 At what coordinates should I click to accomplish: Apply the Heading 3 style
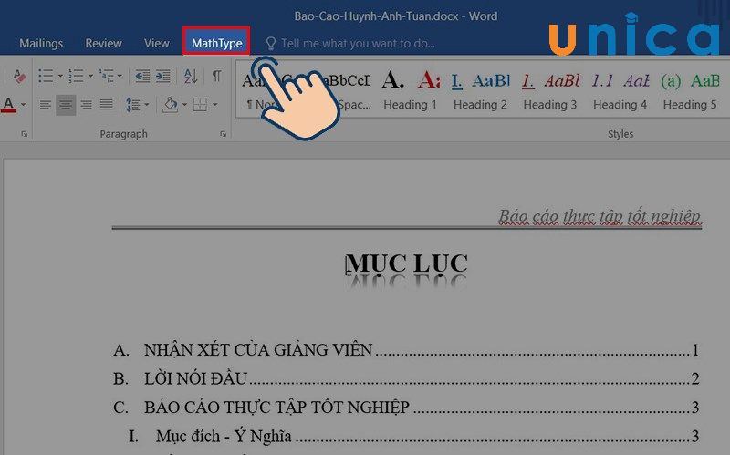(550, 91)
